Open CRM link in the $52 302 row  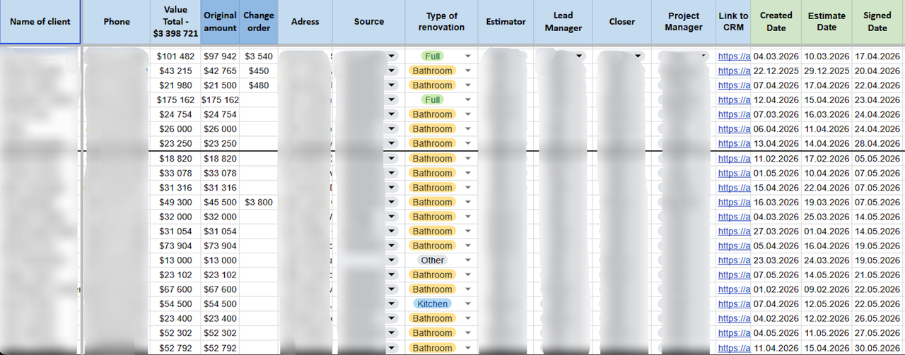click(734, 333)
